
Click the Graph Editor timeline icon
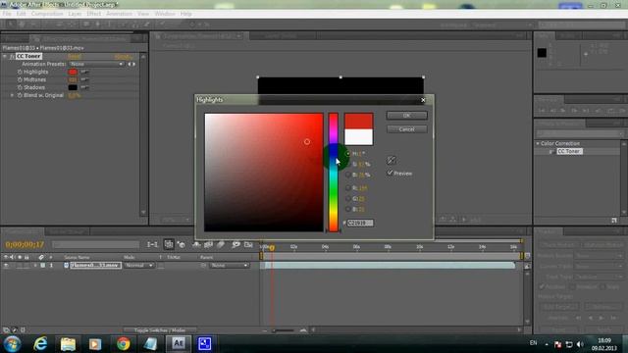248,244
